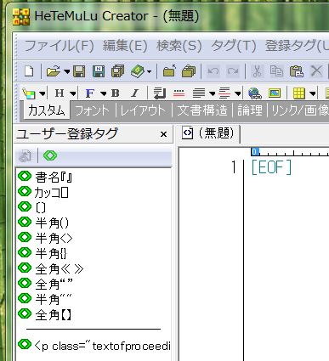Delete with the X icon

tap(316, 71)
